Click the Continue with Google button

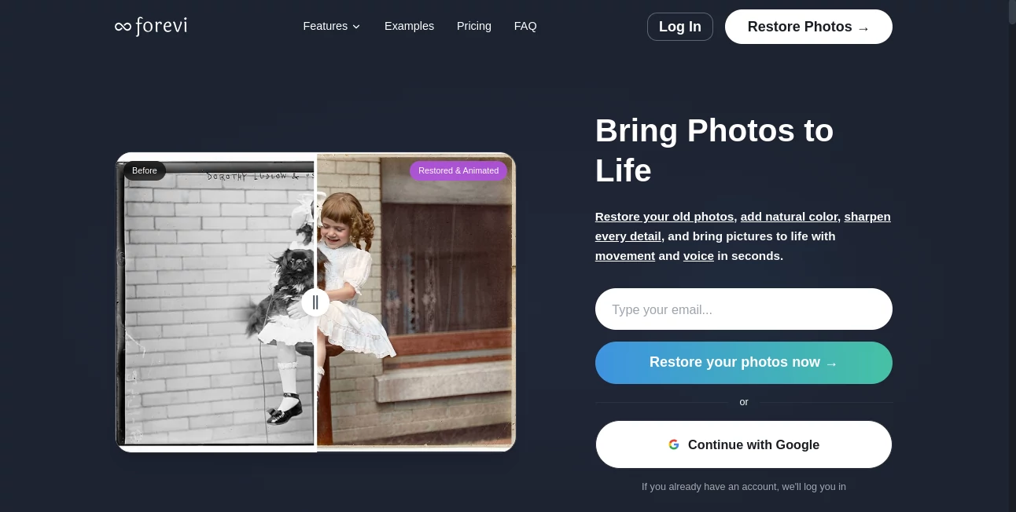[x=743, y=444]
